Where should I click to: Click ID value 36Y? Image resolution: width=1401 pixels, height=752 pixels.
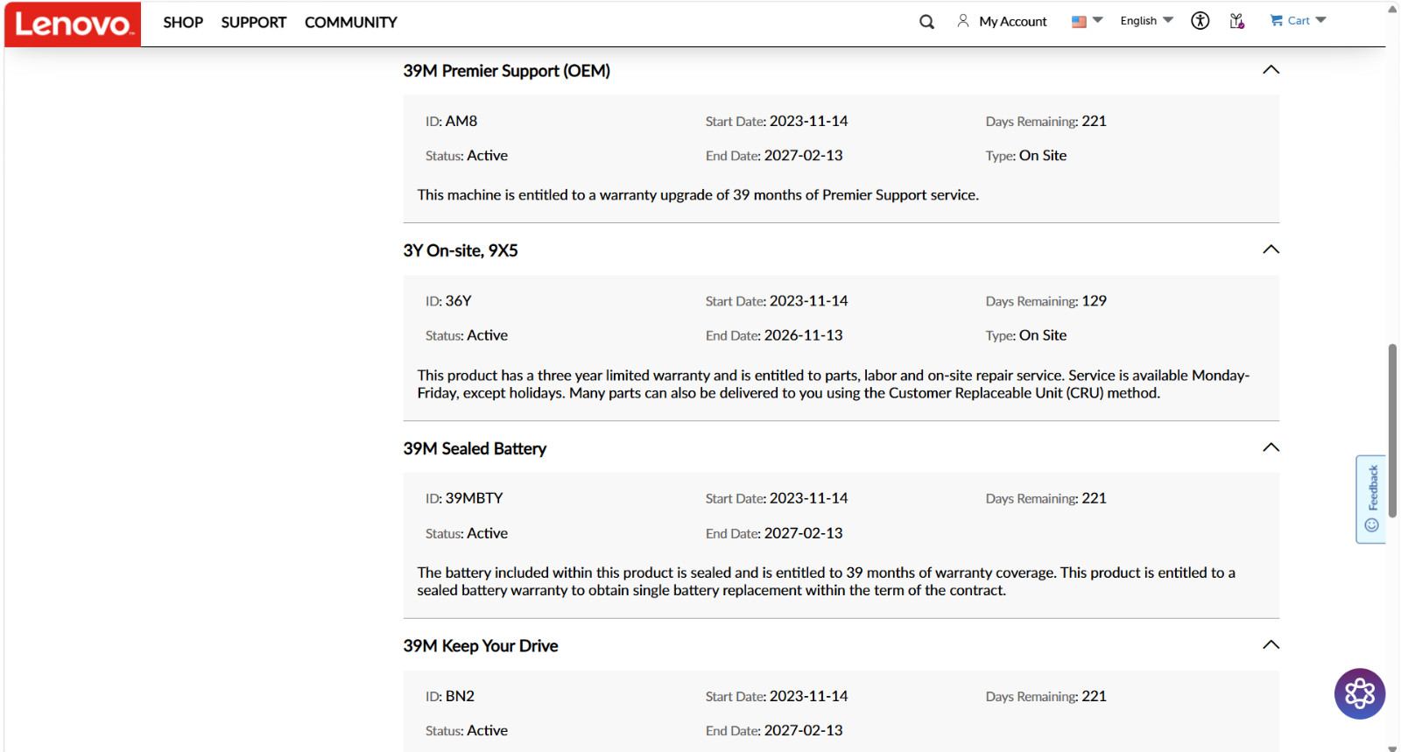point(459,301)
